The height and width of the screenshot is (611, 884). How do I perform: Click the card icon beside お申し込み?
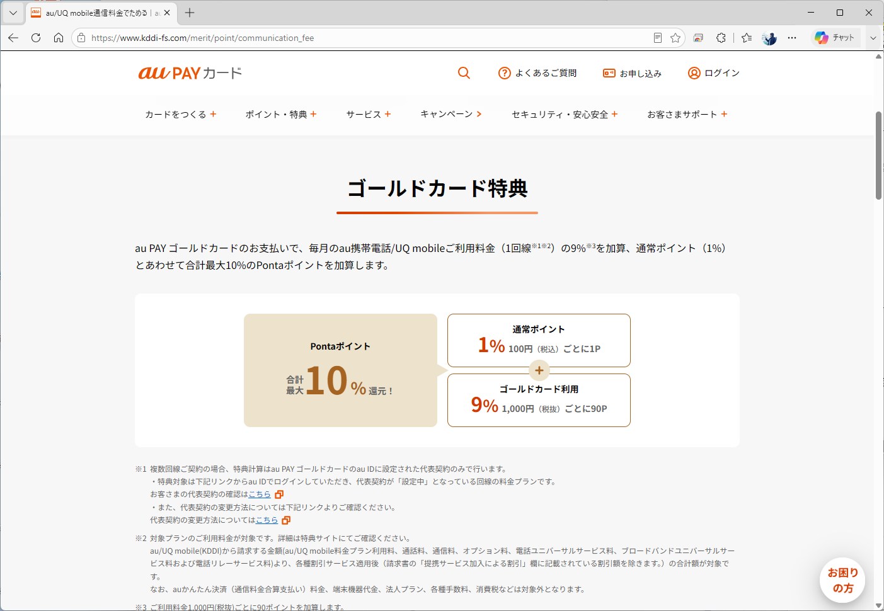tap(609, 73)
